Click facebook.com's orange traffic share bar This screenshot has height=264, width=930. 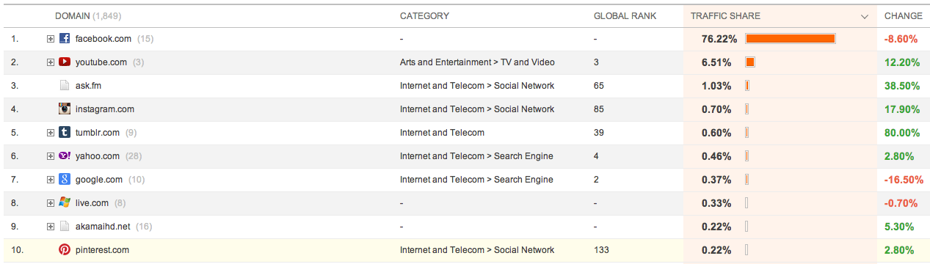tap(791, 39)
